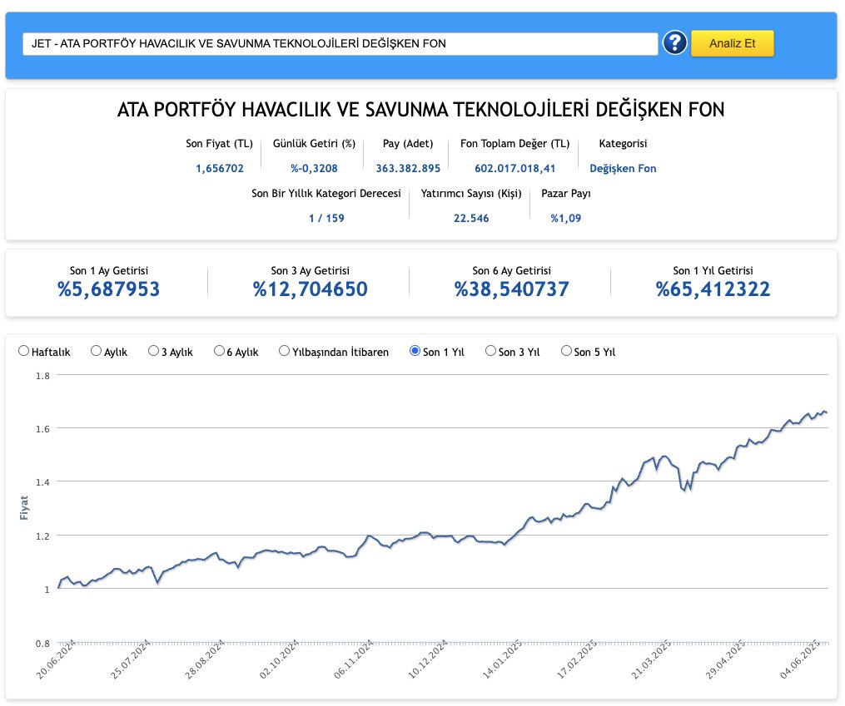845x706 pixels.
Task: Click the category rank 1 / 159
Action: (x=326, y=219)
